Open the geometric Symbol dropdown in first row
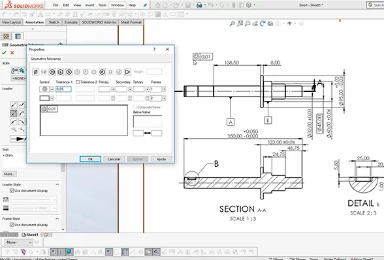This screenshot has height=260, width=384. [52, 89]
